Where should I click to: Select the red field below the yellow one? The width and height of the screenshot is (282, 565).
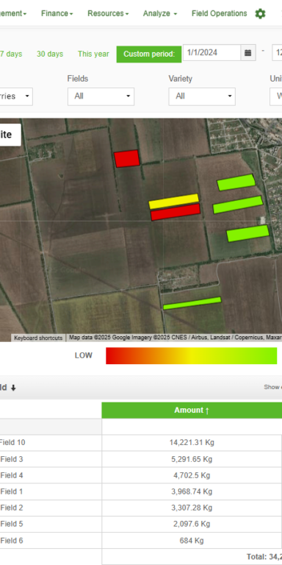[x=176, y=212]
